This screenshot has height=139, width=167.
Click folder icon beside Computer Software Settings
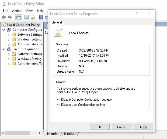coord(14,35)
